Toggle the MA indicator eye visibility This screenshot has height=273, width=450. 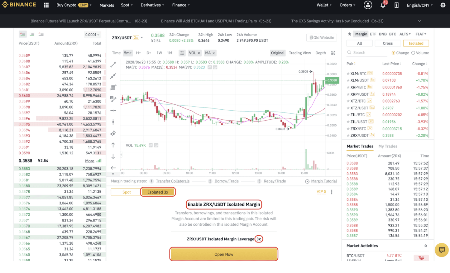tap(210, 67)
